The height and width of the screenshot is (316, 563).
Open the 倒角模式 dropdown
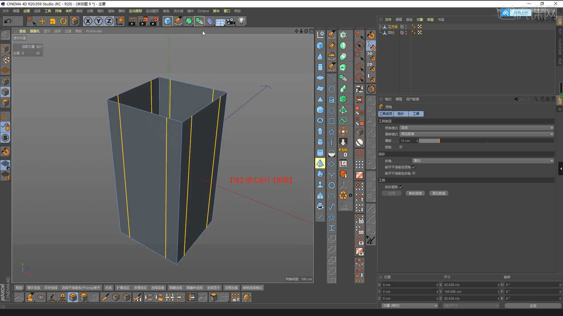476,128
